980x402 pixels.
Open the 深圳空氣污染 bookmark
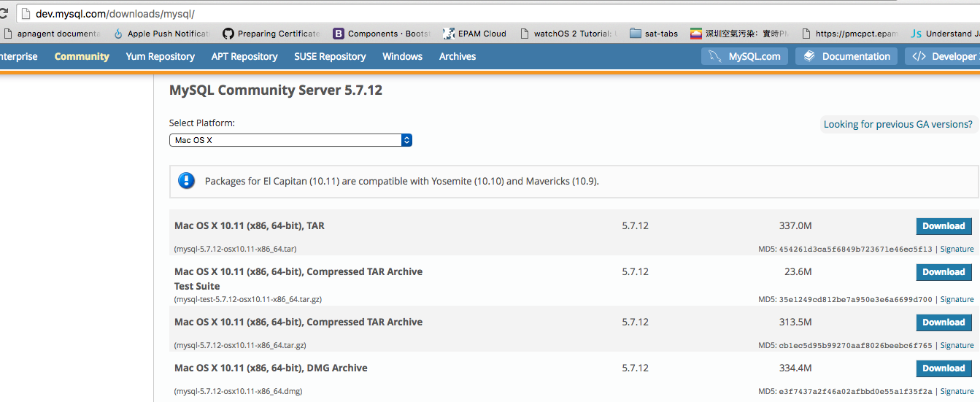click(x=740, y=34)
